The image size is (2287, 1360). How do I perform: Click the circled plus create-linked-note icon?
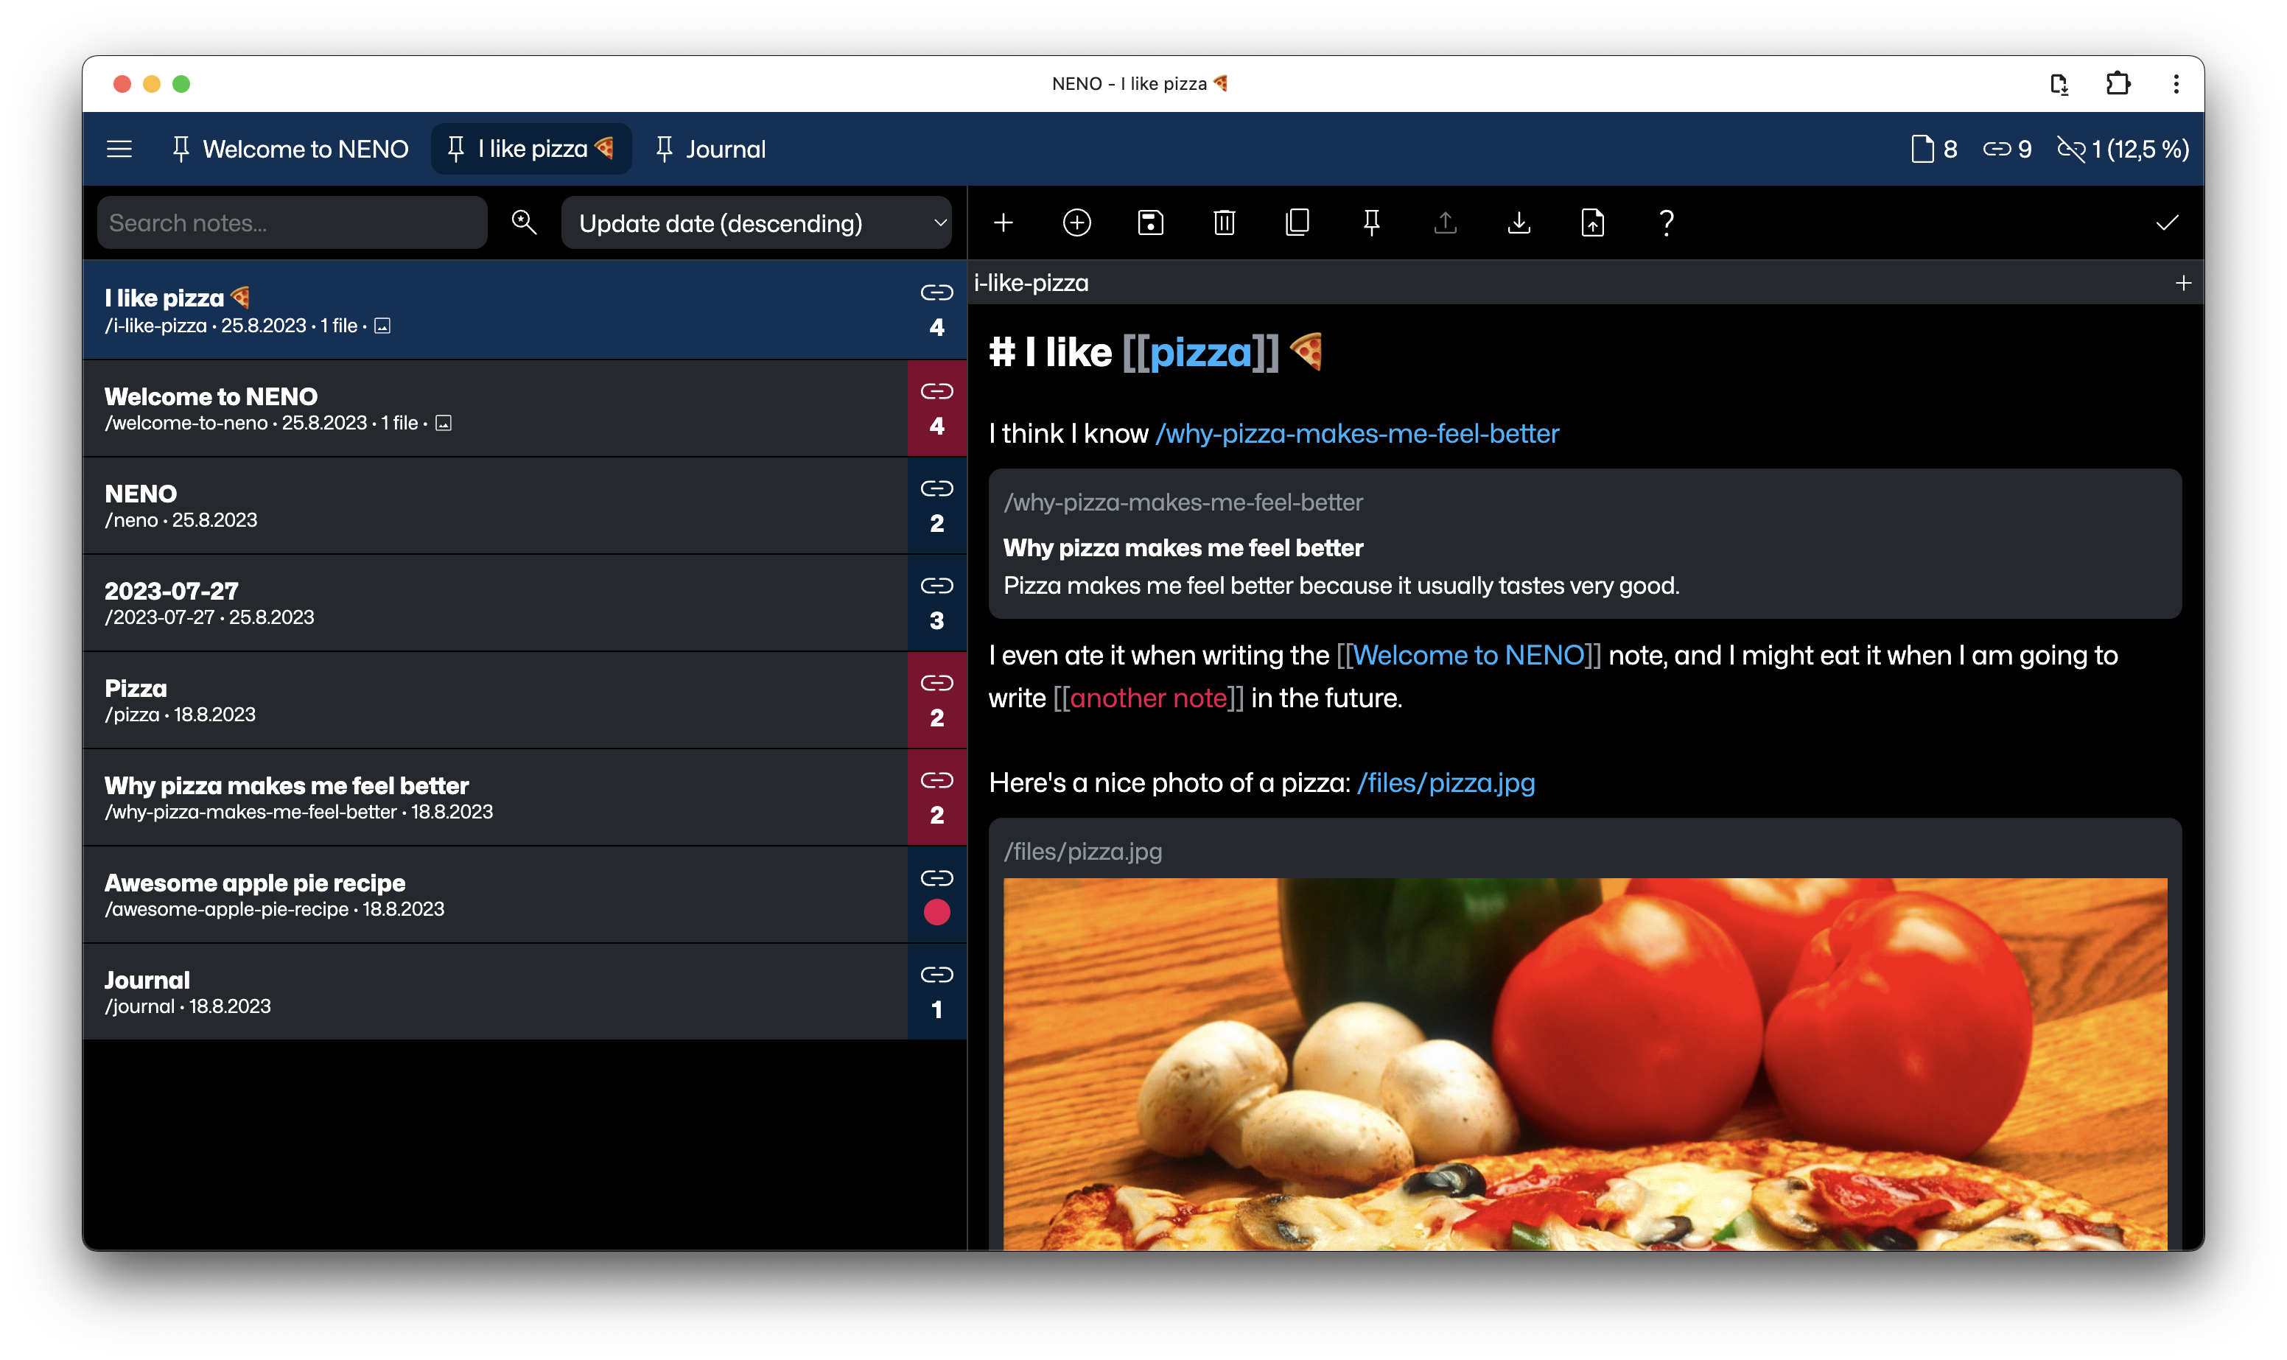[x=1076, y=222]
